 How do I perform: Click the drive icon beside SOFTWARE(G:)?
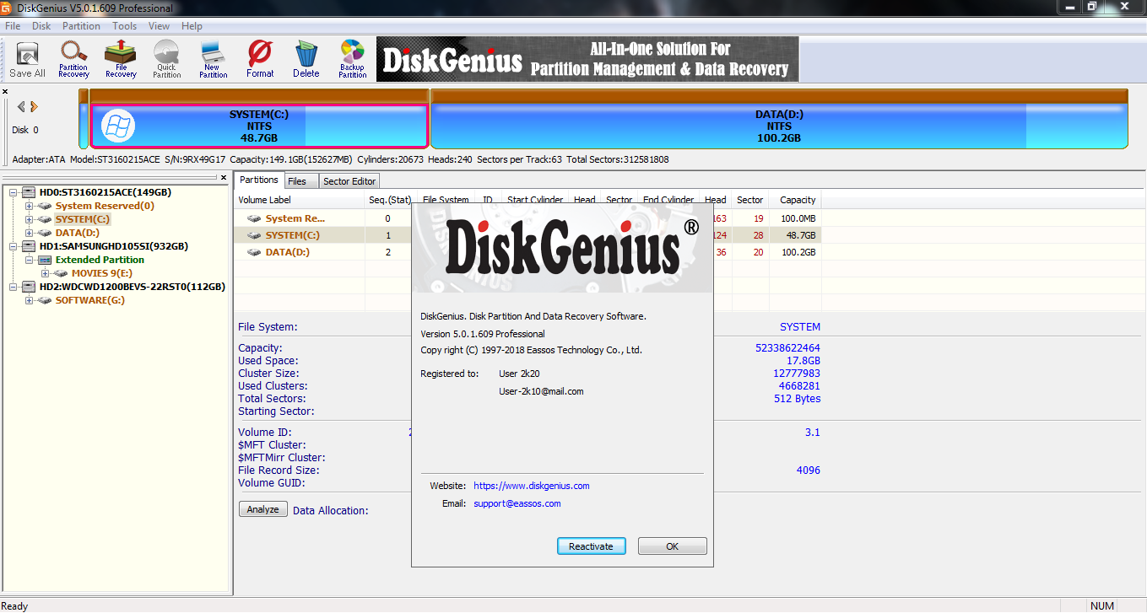click(x=46, y=300)
